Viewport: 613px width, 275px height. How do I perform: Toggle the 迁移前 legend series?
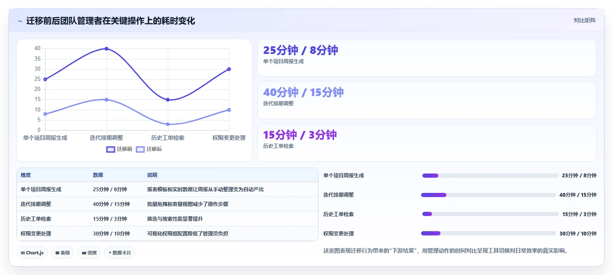point(119,149)
